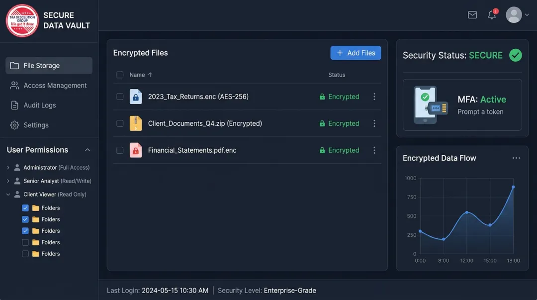The width and height of the screenshot is (537, 300).
Task: Open the profile menu chevron beside avatar
Action: click(x=527, y=15)
